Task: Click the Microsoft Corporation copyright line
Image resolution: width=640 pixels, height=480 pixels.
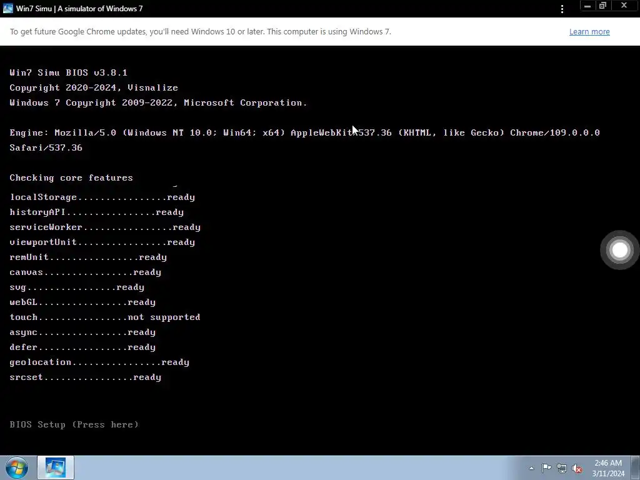Action: tap(158, 103)
